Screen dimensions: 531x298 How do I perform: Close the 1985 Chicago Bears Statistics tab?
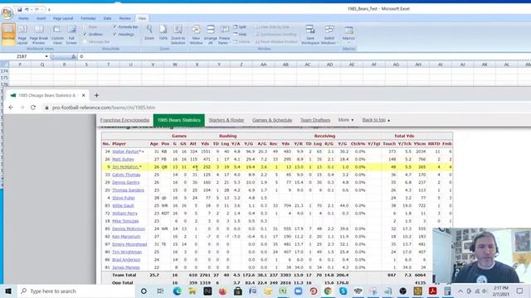coord(84,96)
